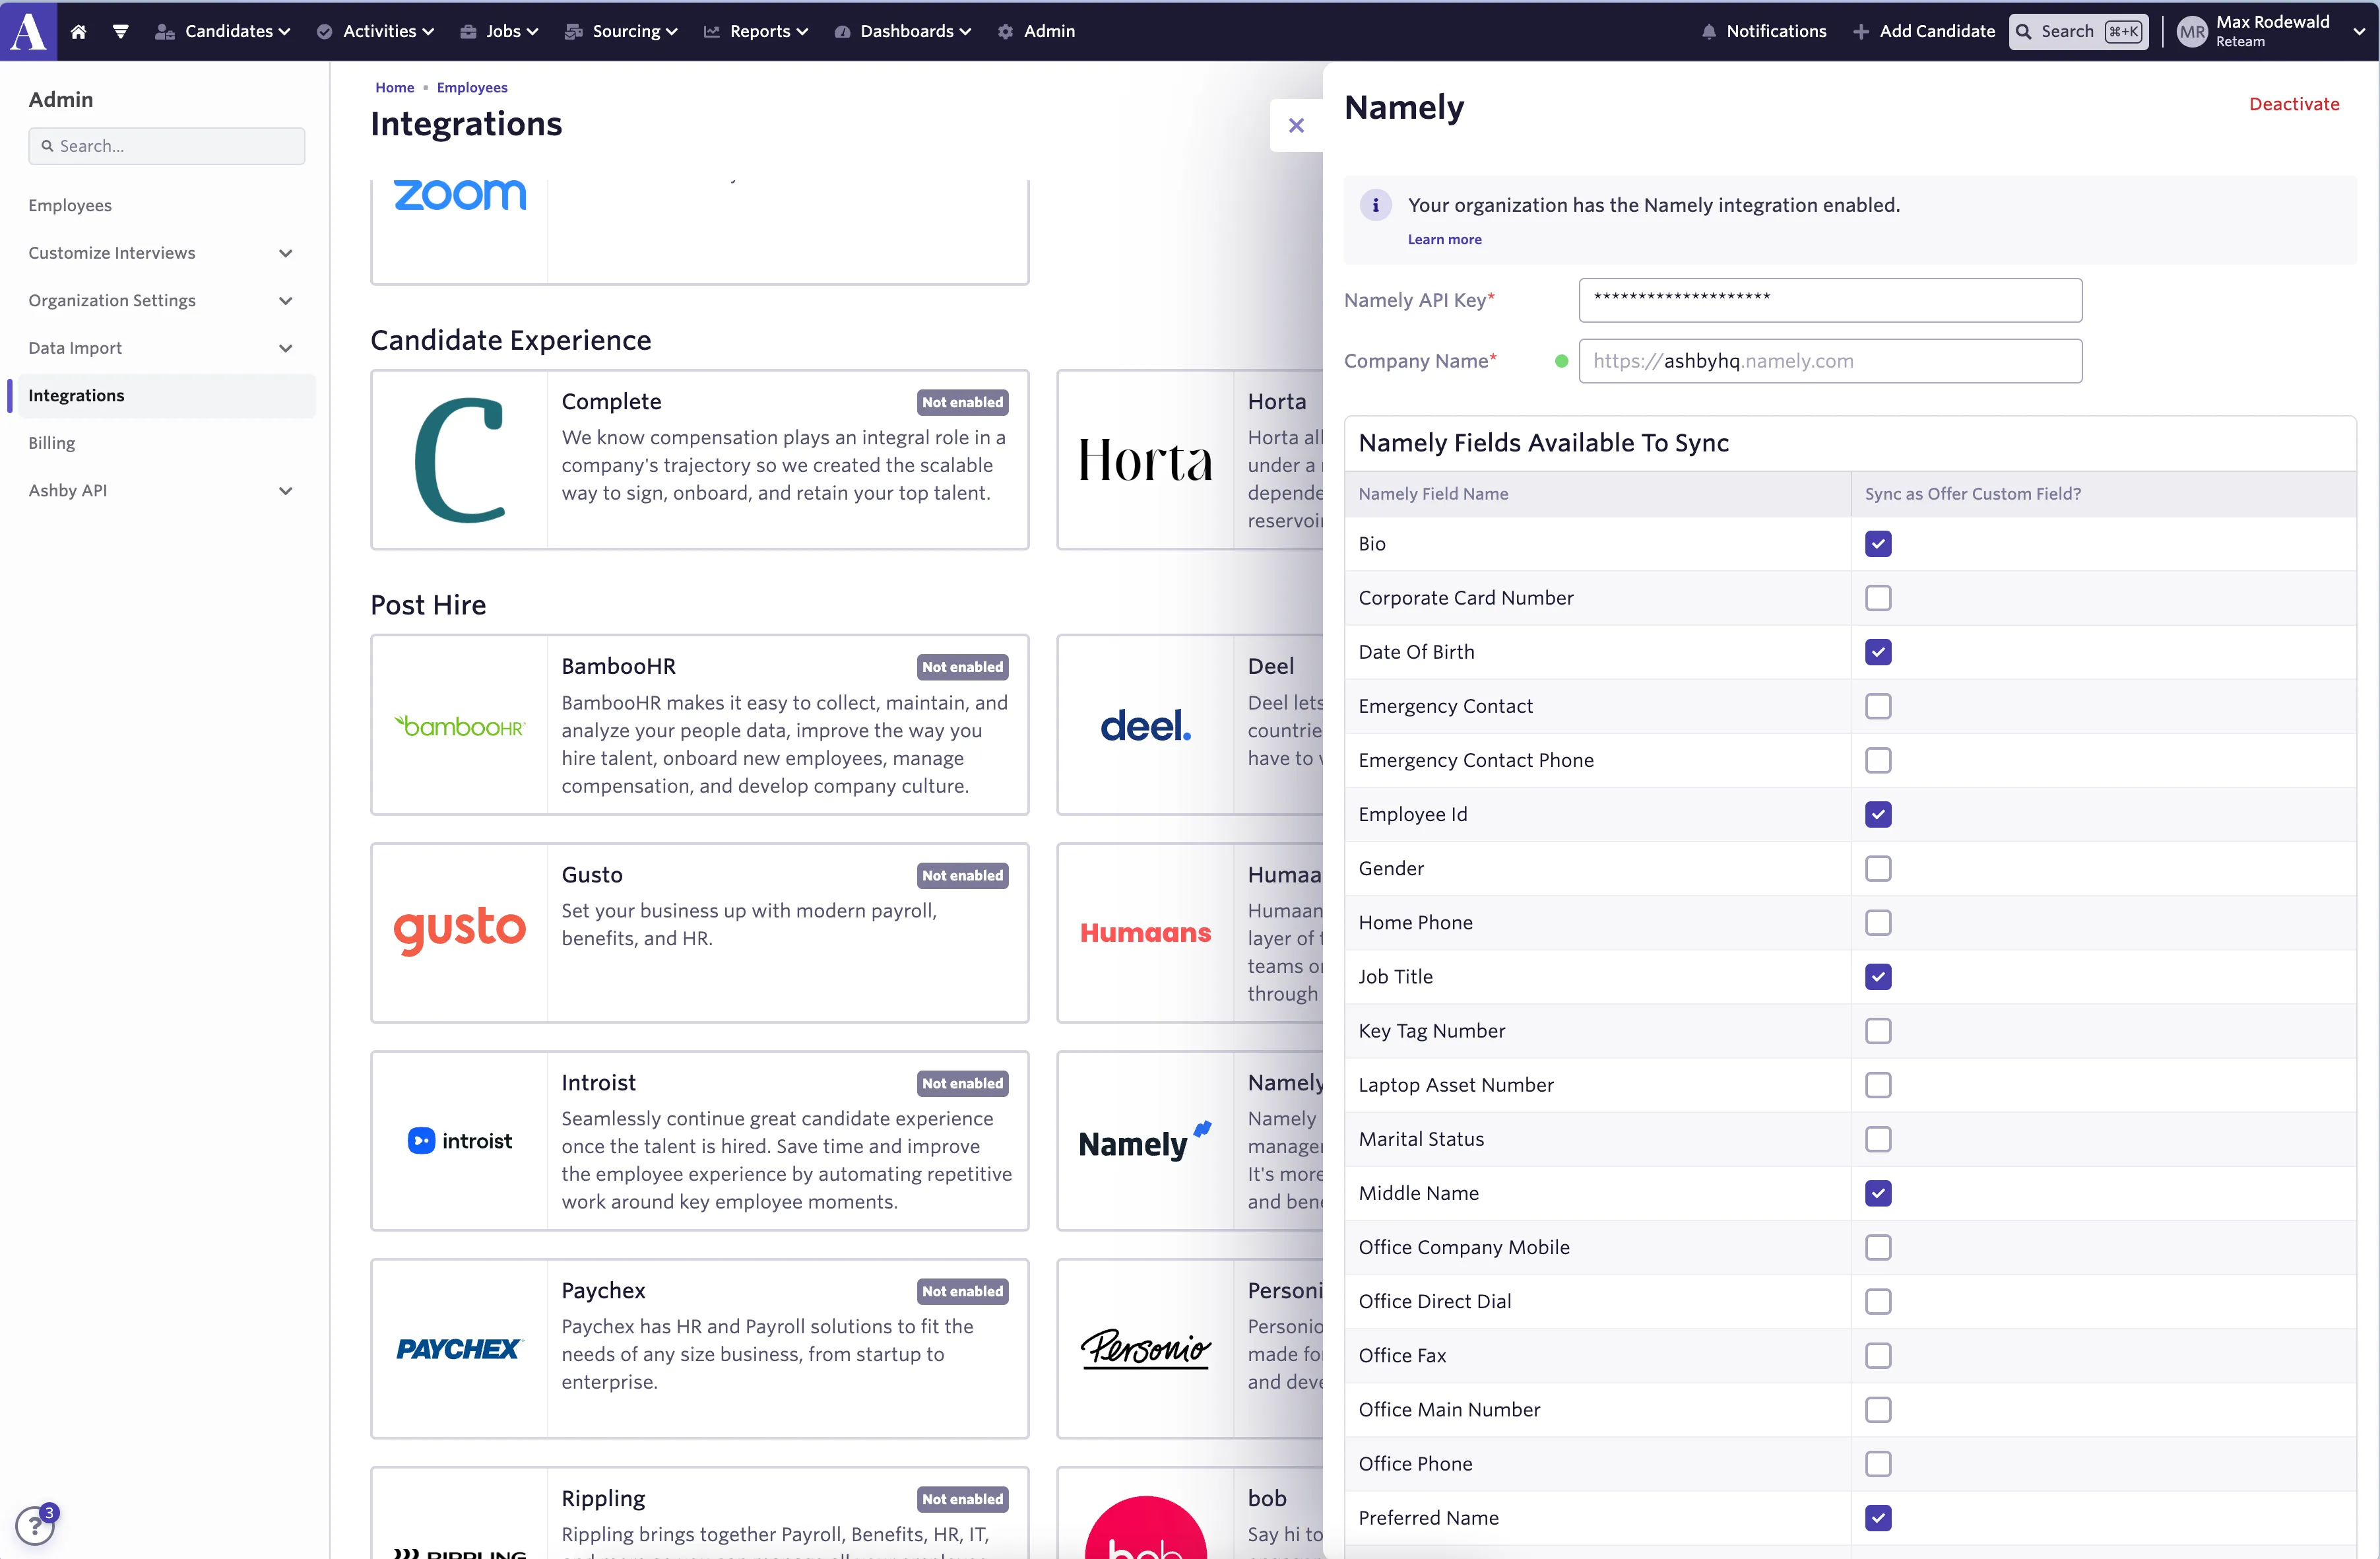Select Billing in admin sidebar
Image resolution: width=2380 pixels, height=1559 pixels.
[x=52, y=443]
